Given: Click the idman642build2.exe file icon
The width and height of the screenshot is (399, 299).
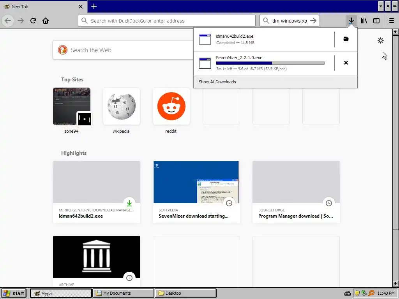Looking at the screenshot, I should (x=205, y=39).
